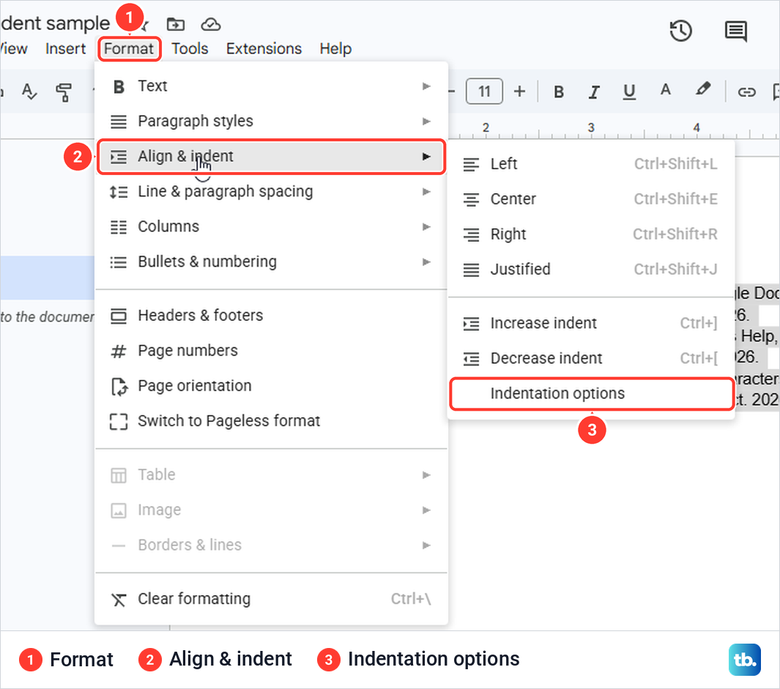Expand the Align & indent submenu
Viewport: 780px width, 689px height.
[271, 156]
